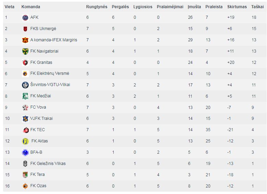Image resolution: width=267 pixels, height=194 pixels.
Task: Open the A komanda-IFEX Margiris logo
Action: [25, 40]
